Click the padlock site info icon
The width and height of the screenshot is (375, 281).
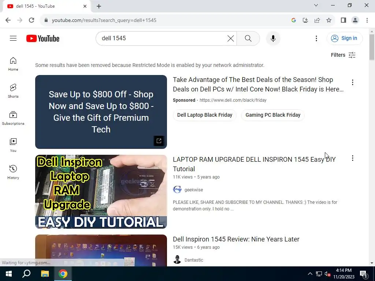click(46, 20)
